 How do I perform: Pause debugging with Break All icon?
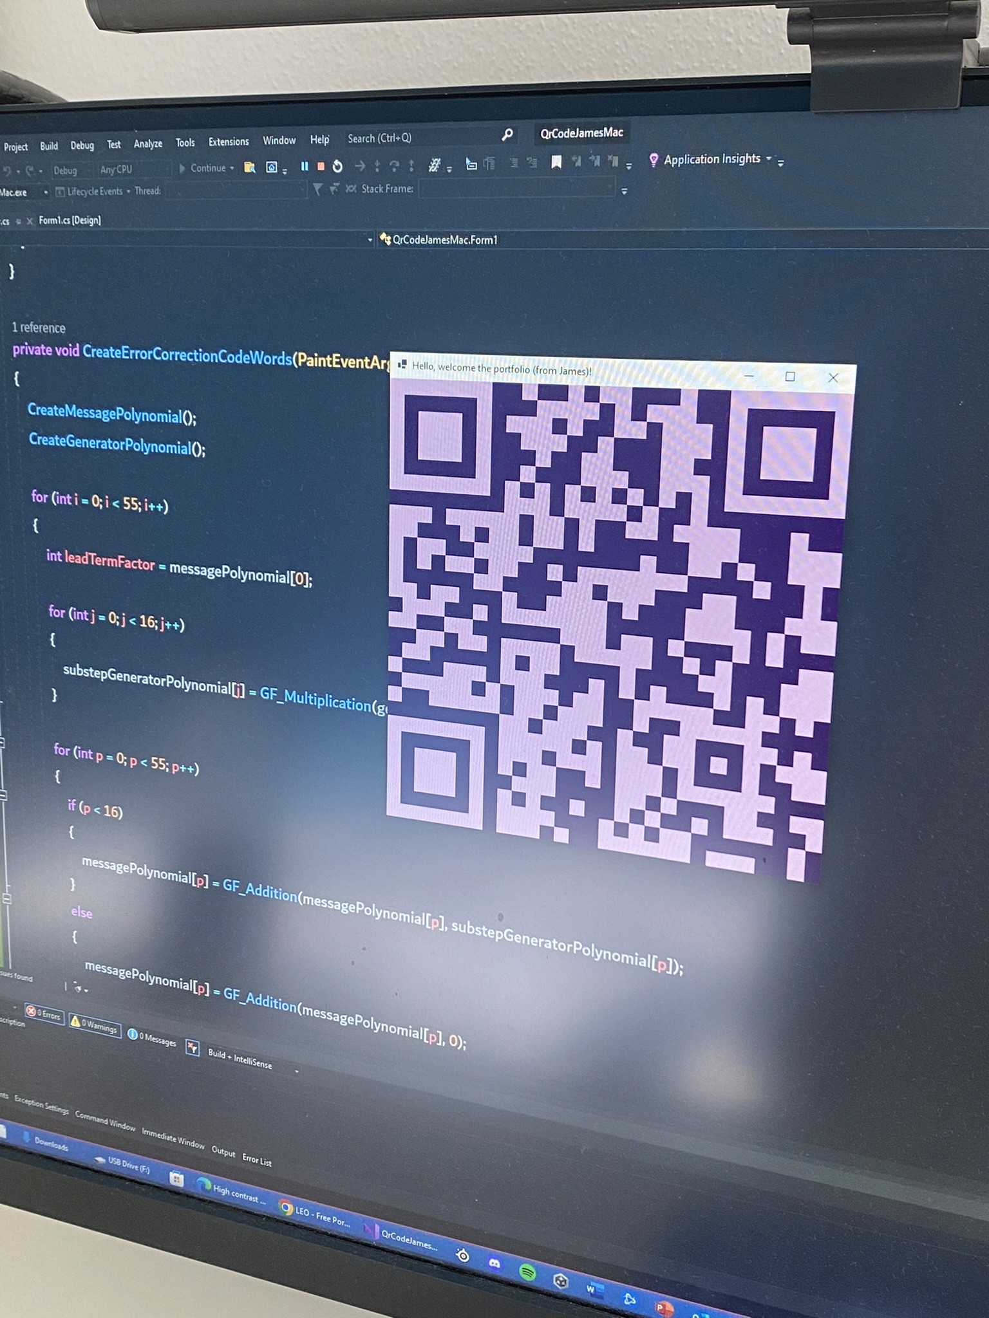click(305, 167)
